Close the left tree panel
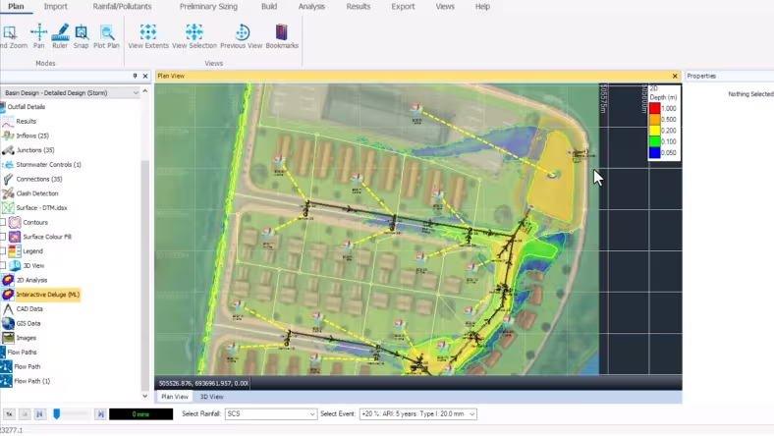This screenshot has height=436, width=774. click(145, 76)
